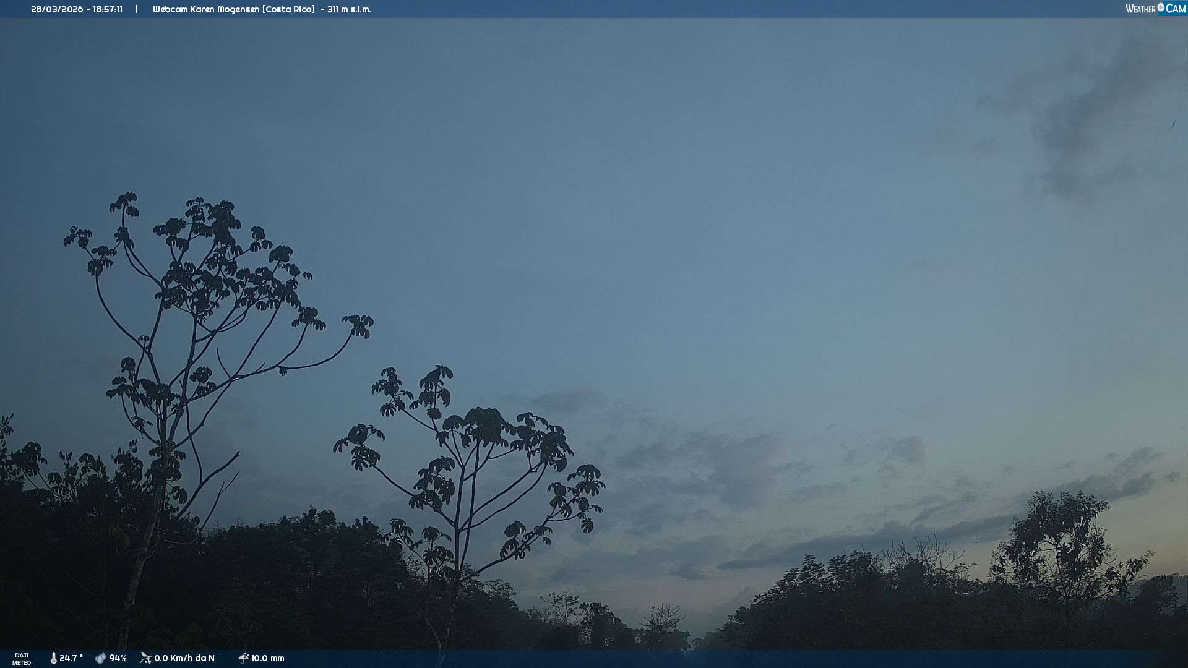Select the 94% humidity value

[x=118, y=658]
